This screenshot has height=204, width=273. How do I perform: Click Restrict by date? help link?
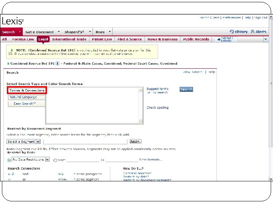[x=136, y=176]
